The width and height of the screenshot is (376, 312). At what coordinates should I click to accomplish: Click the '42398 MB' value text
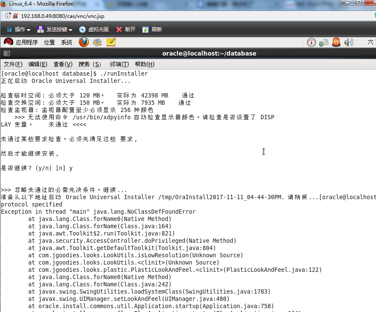point(154,95)
